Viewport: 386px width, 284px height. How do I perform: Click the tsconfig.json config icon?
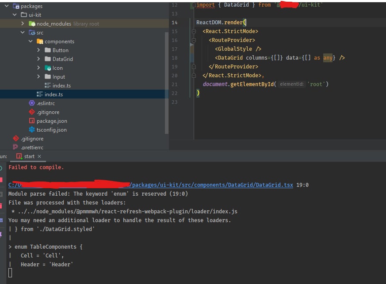coord(32,129)
